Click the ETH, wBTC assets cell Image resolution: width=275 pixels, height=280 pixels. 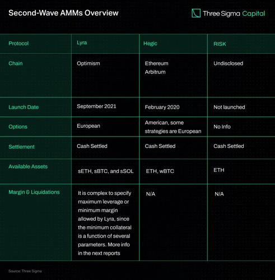tap(160, 171)
